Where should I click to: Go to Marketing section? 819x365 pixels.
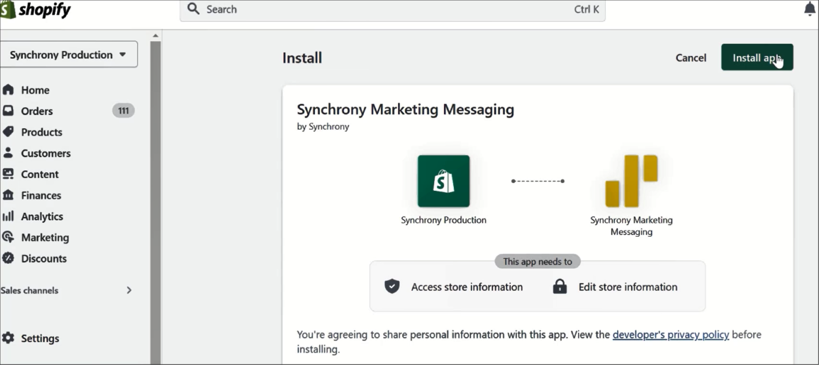[45, 238]
